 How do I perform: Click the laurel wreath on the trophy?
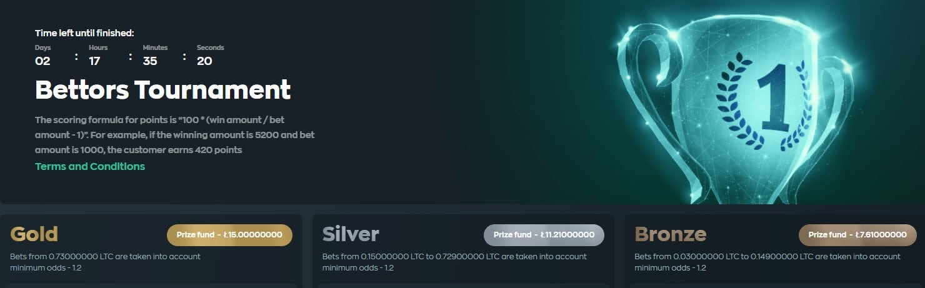pos(757,107)
